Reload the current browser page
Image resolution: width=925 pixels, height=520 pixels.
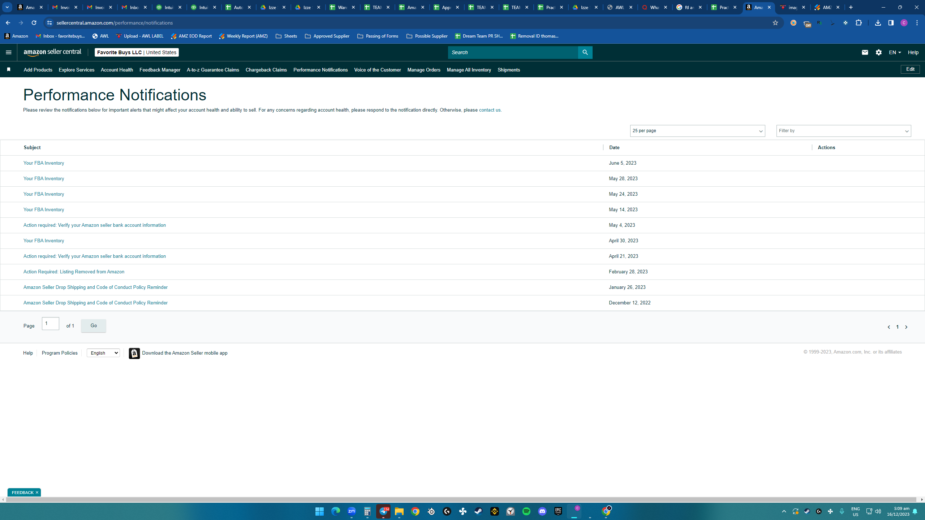tap(34, 23)
